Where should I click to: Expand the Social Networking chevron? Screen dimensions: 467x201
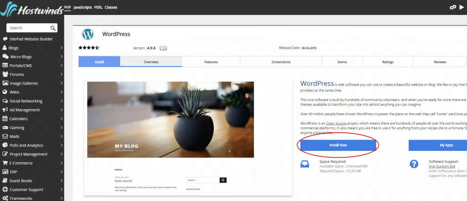pyautogui.click(x=61, y=101)
